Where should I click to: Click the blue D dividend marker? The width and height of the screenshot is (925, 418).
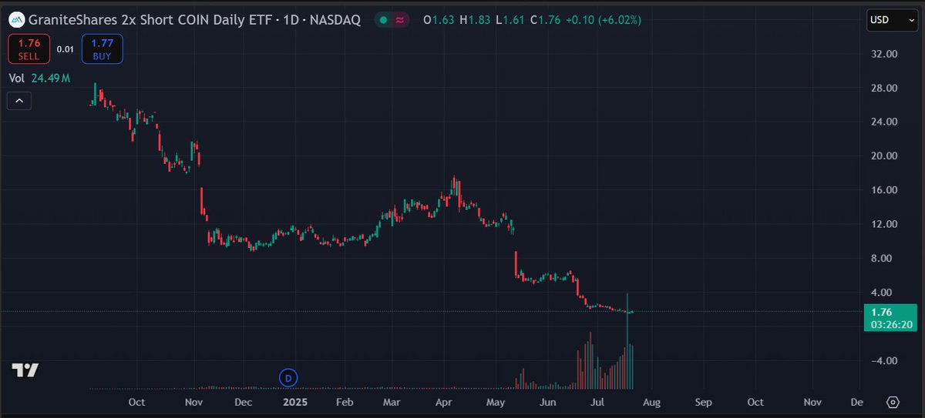tap(288, 377)
